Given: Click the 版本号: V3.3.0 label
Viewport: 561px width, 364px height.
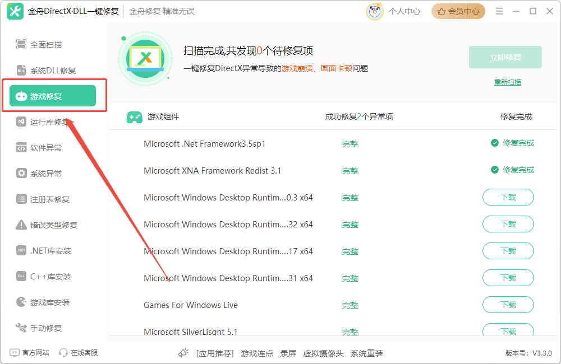Looking at the screenshot, I should [528, 353].
